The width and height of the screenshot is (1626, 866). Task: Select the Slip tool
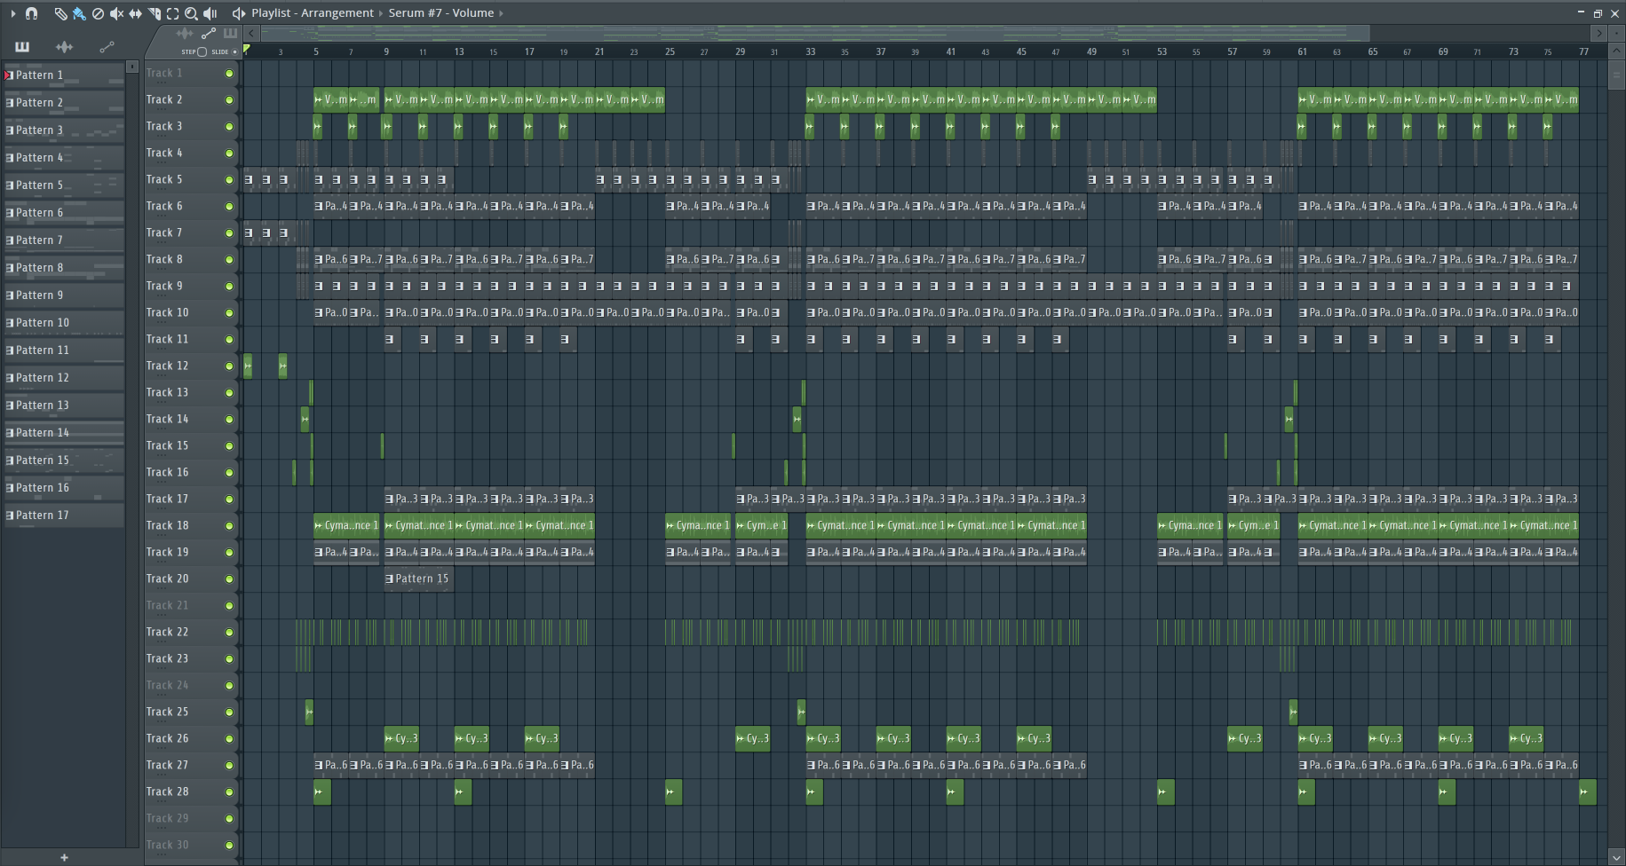pos(135,13)
